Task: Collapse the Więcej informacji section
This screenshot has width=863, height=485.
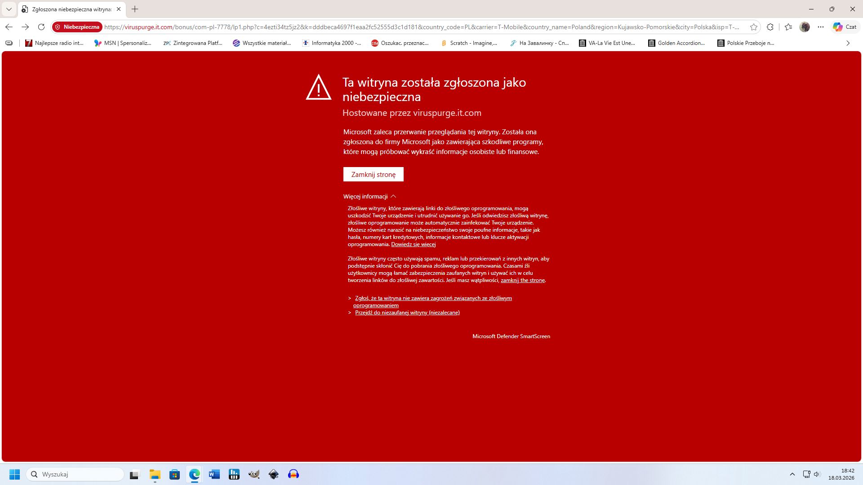Action: [x=369, y=196]
